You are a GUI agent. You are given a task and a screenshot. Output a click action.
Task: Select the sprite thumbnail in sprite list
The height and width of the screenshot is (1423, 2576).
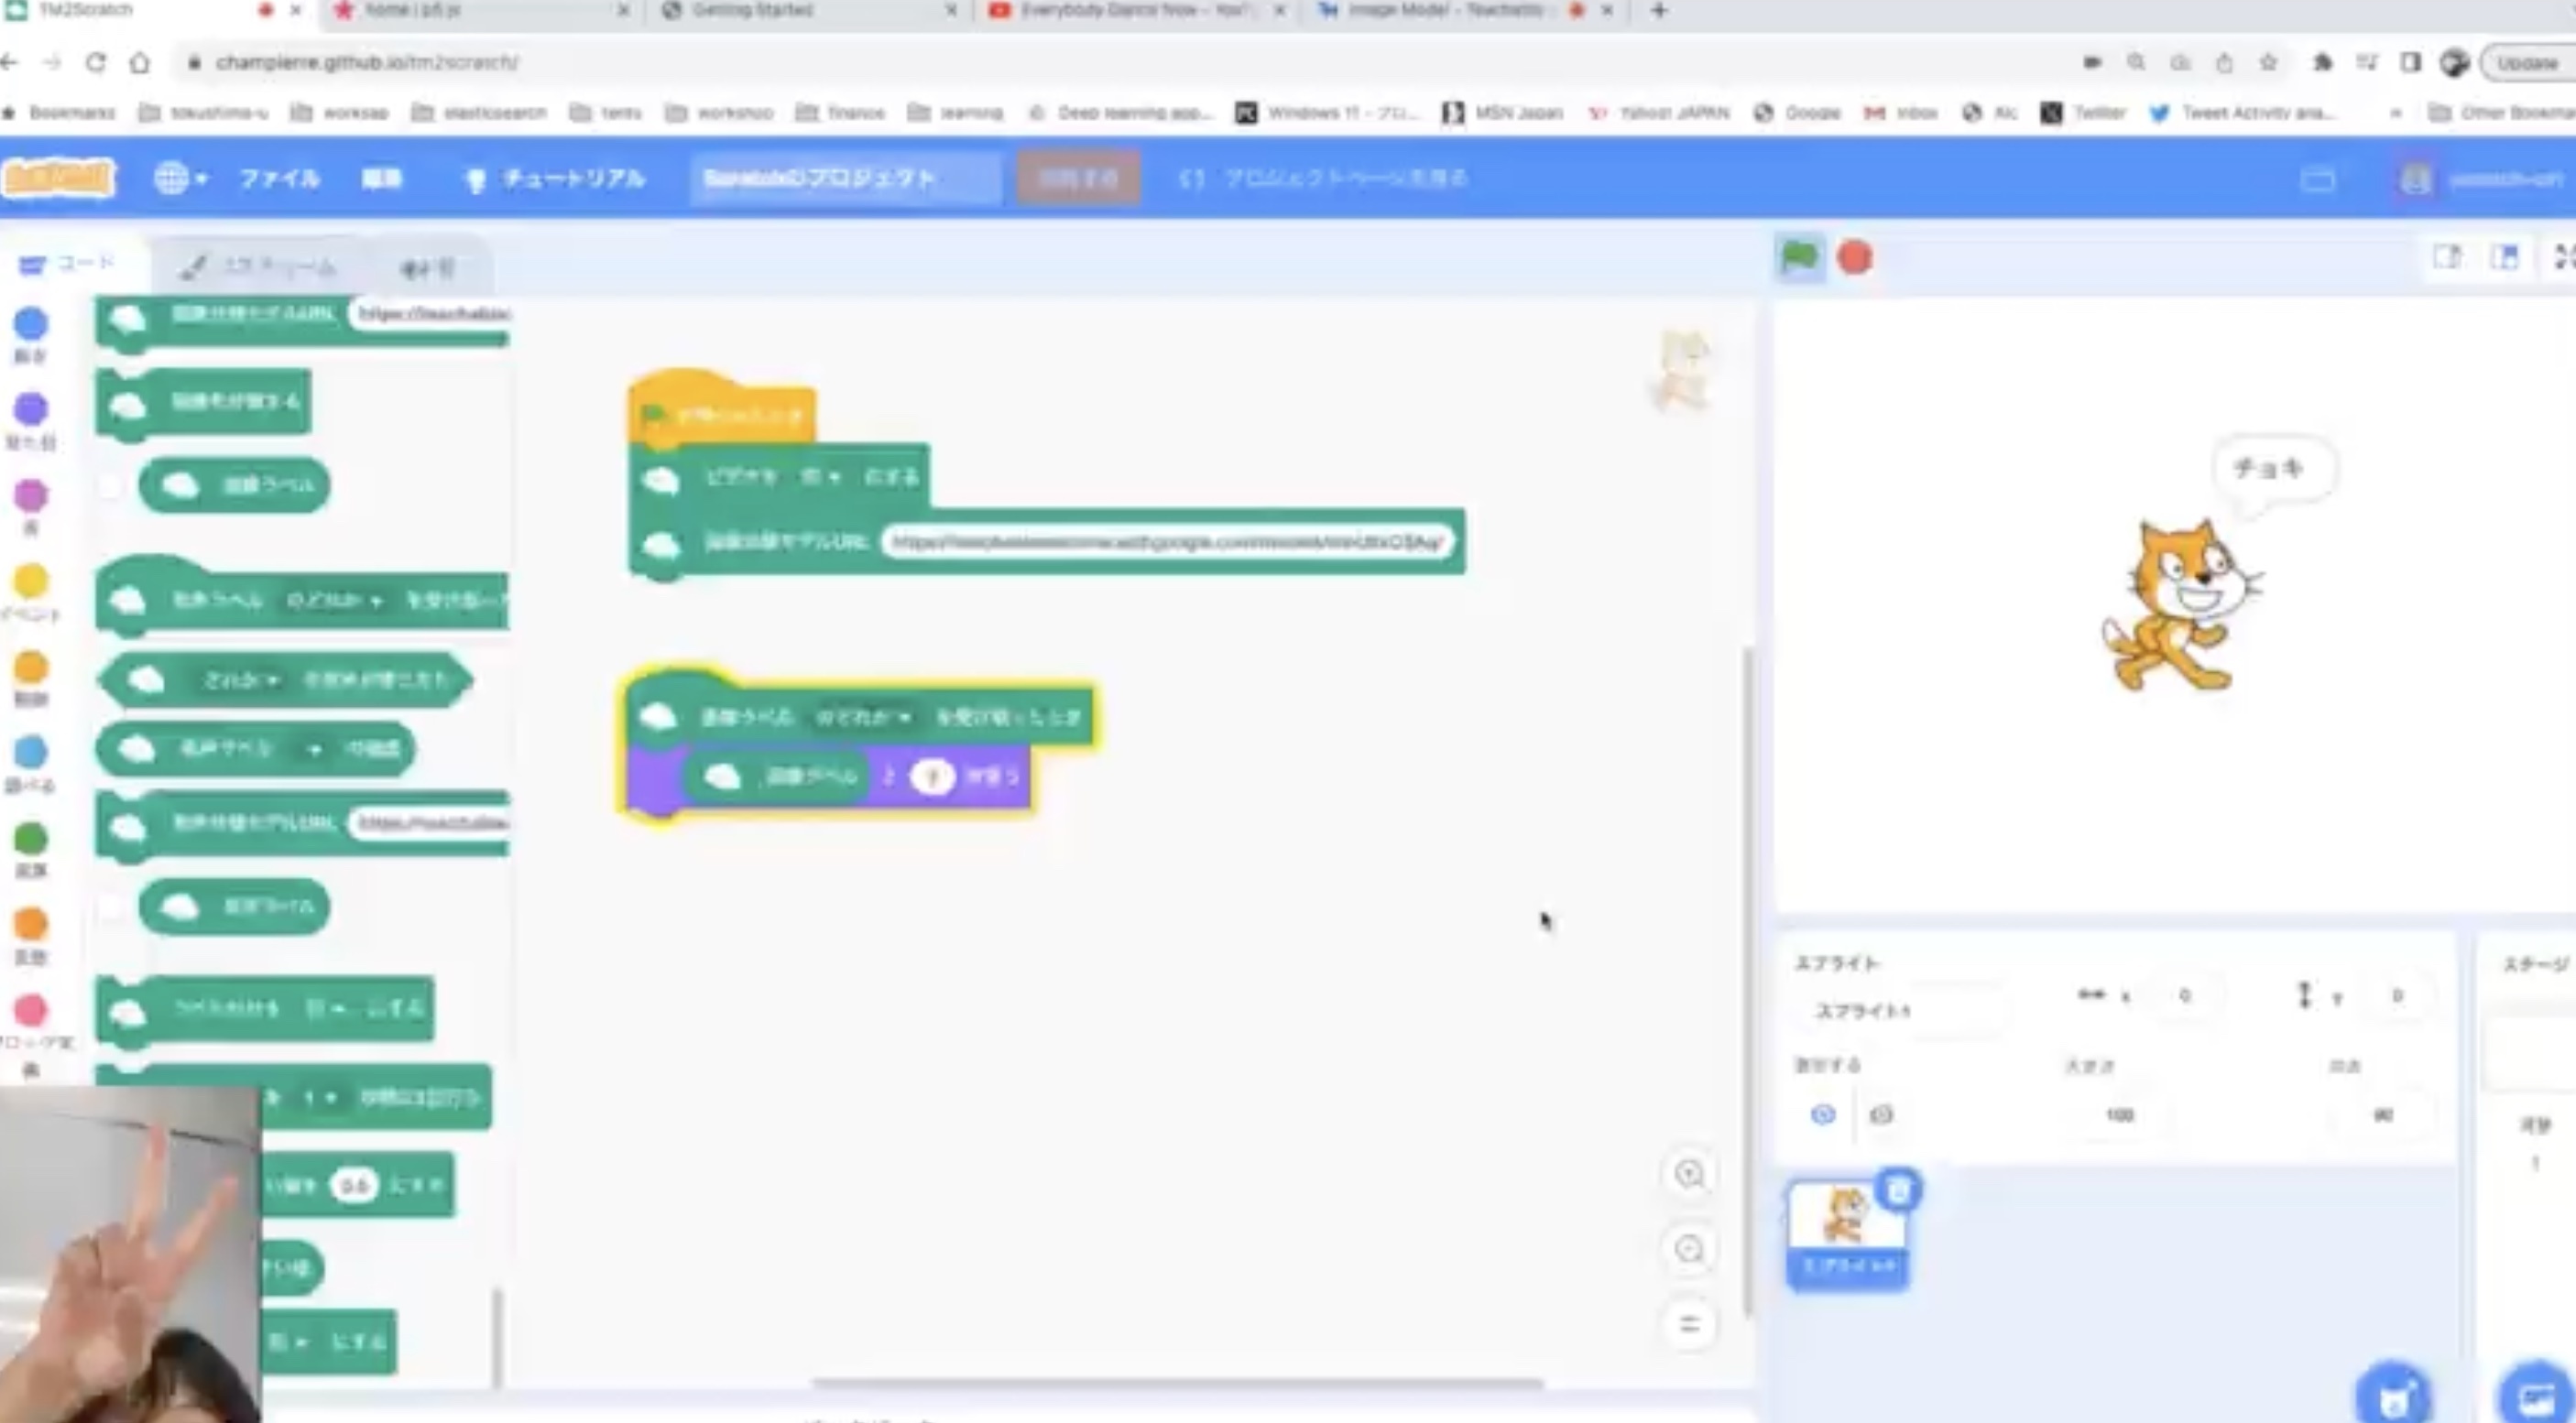[1847, 1235]
